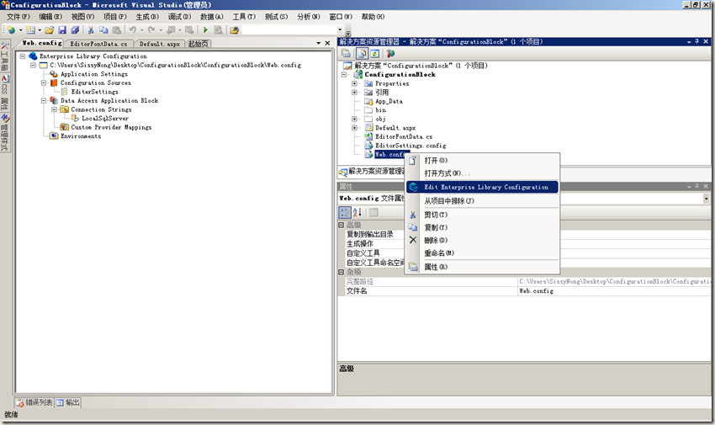This screenshot has height=425, width=715.
Task: Open the 文件(F) menu
Action: pos(19,17)
